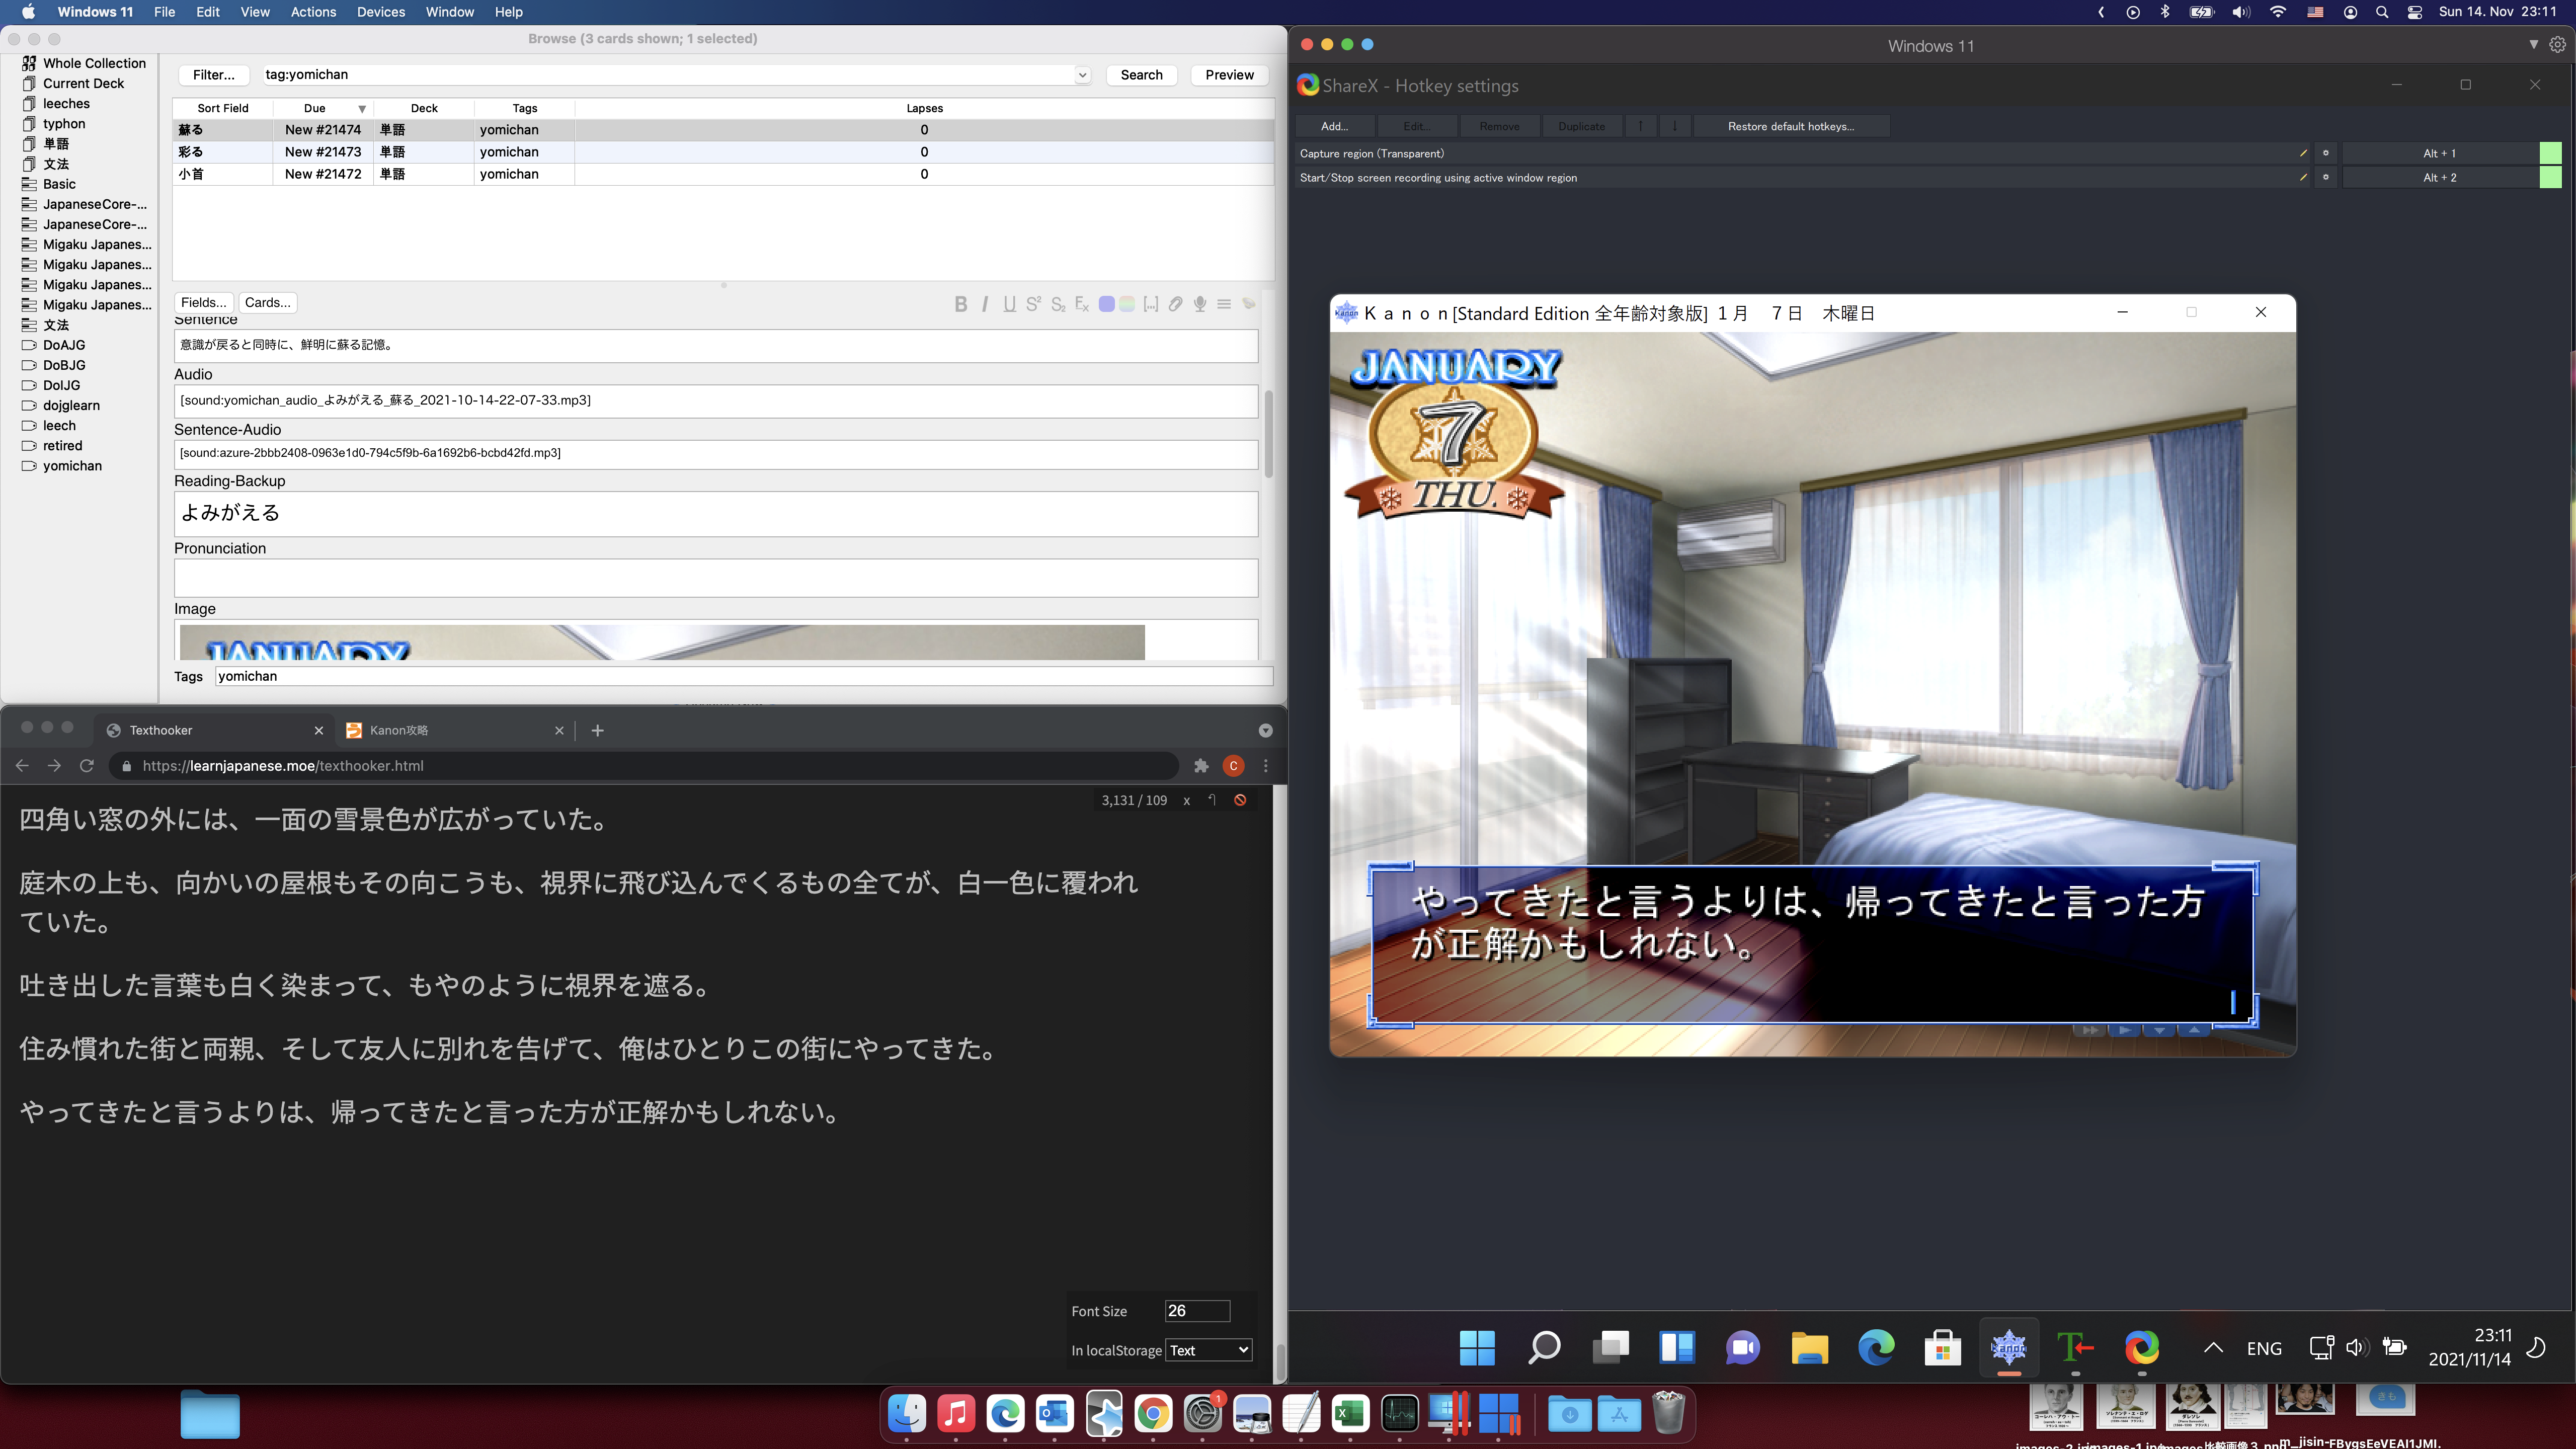This screenshot has width=2576, height=1449.
Task: Toggle the green status box for Alt + 2
Action: tap(2551, 177)
